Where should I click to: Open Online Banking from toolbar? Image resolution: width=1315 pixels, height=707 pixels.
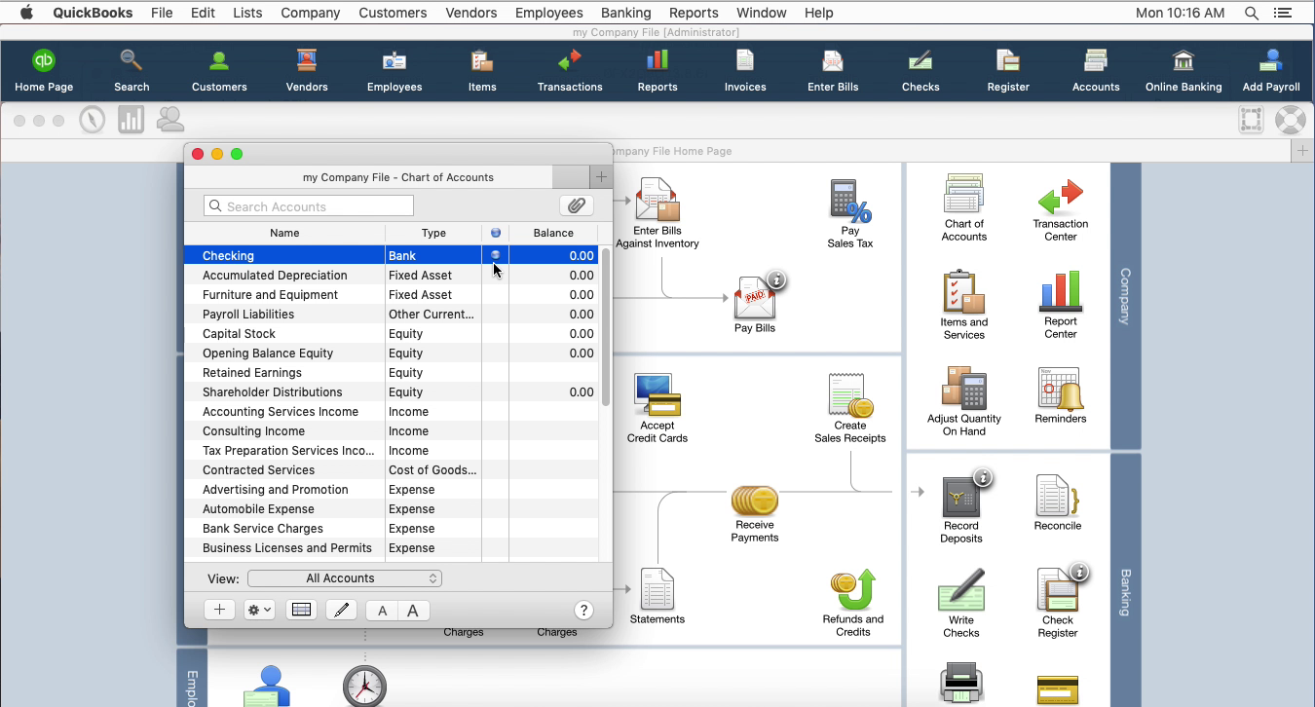(x=1183, y=70)
